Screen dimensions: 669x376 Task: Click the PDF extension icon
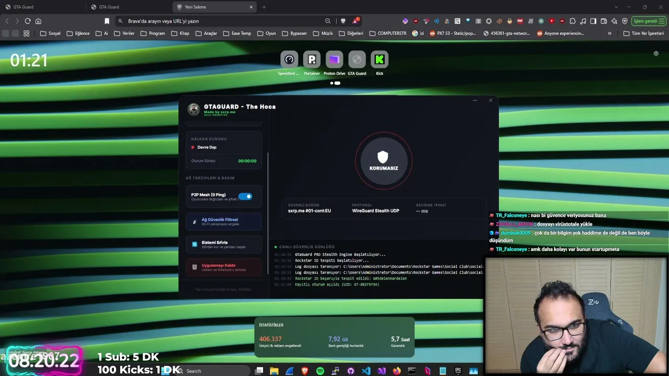point(520,21)
